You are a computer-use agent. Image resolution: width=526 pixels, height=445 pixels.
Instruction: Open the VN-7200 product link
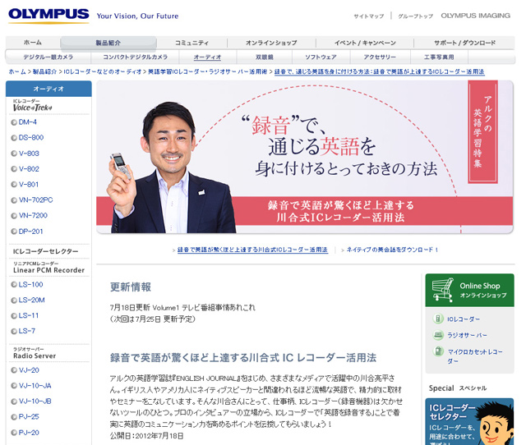[x=33, y=215]
